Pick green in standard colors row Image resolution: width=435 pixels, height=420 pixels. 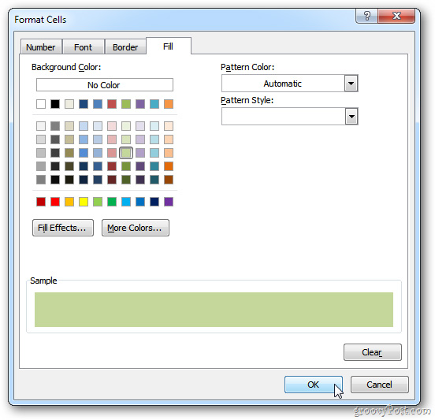click(112, 202)
